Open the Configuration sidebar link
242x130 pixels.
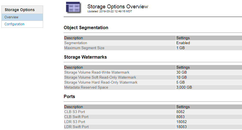14,24
